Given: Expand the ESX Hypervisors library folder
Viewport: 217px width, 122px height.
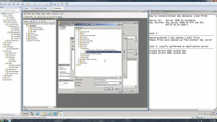Looking at the screenshot, I should pos(5,41).
